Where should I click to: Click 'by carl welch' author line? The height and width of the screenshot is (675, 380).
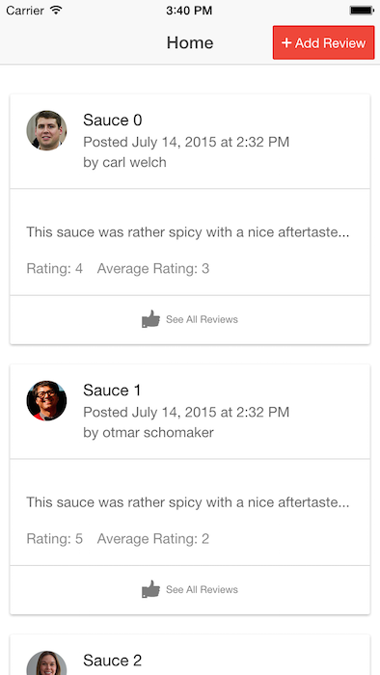(124, 162)
